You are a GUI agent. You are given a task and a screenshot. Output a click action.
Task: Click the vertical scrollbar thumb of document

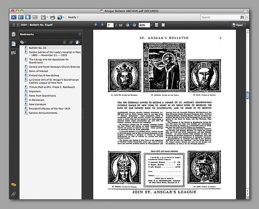click(x=247, y=95)
